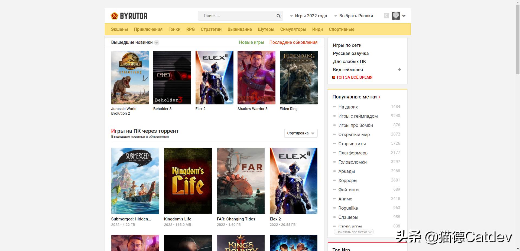Expand the Вышедшие новинки dropdown arrow
The width and height of the screenshot is (520, 251).
coord(157,42)
